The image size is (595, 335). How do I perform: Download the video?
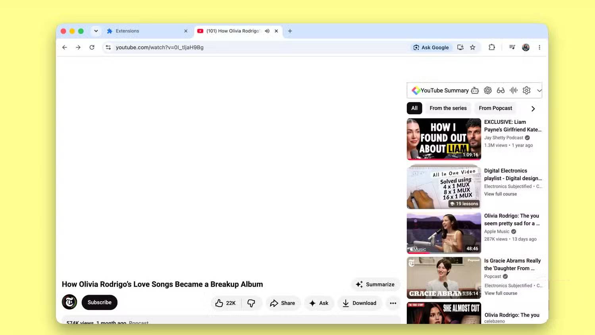(x=359, y=303)
